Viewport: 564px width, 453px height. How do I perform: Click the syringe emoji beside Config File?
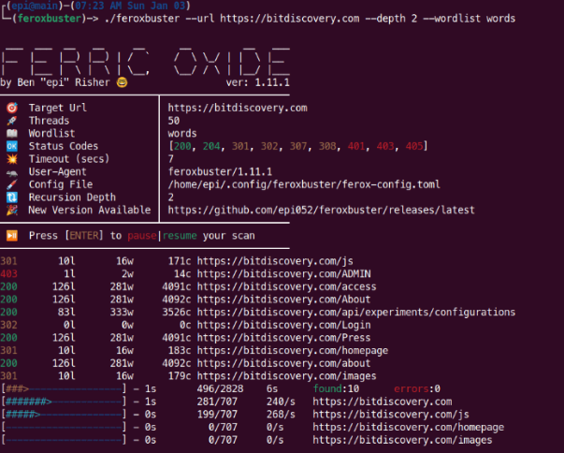click(x=12, y=184)
